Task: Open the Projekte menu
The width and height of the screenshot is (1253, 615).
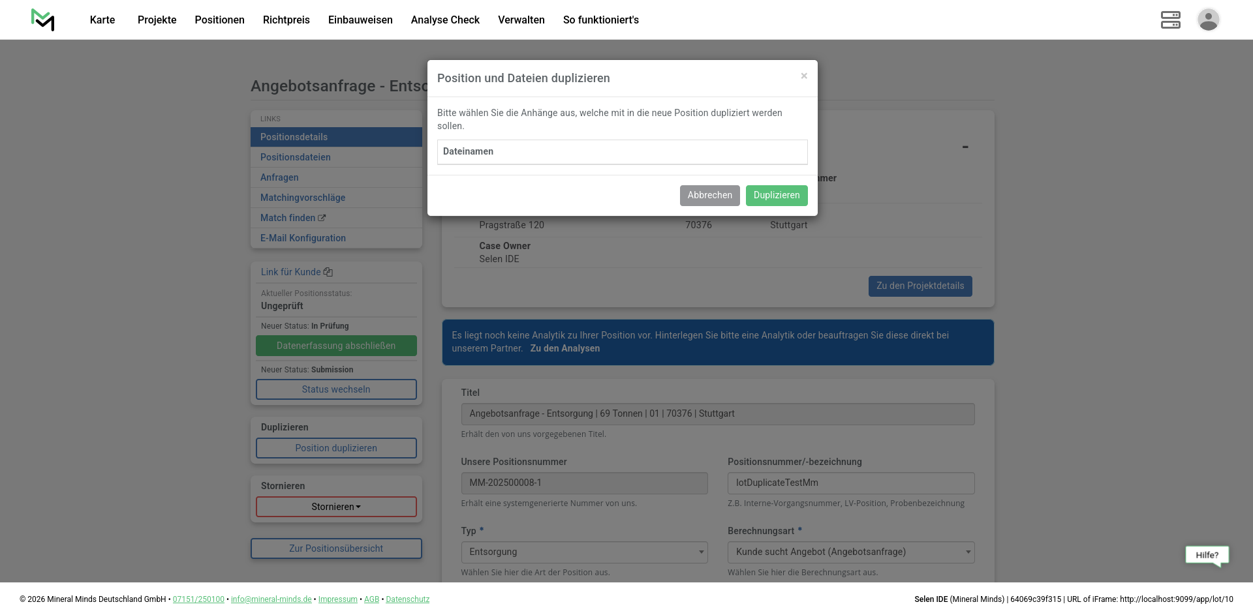Action: pyautogui.click(x=157, y=20)
